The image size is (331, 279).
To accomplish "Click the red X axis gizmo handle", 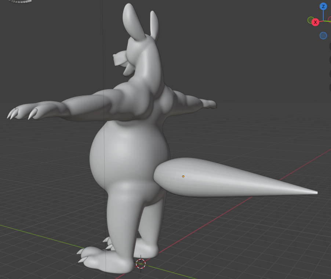I will (x=315, y=22).
